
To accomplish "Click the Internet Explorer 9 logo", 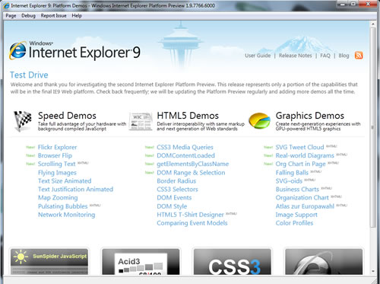I will pos(74,51).
